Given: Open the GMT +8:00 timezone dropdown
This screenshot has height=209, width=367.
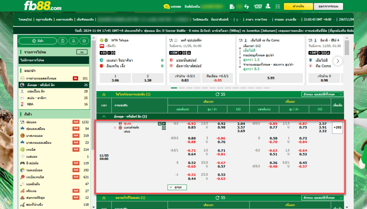Looking at the screenshot, I should [319, 19].
